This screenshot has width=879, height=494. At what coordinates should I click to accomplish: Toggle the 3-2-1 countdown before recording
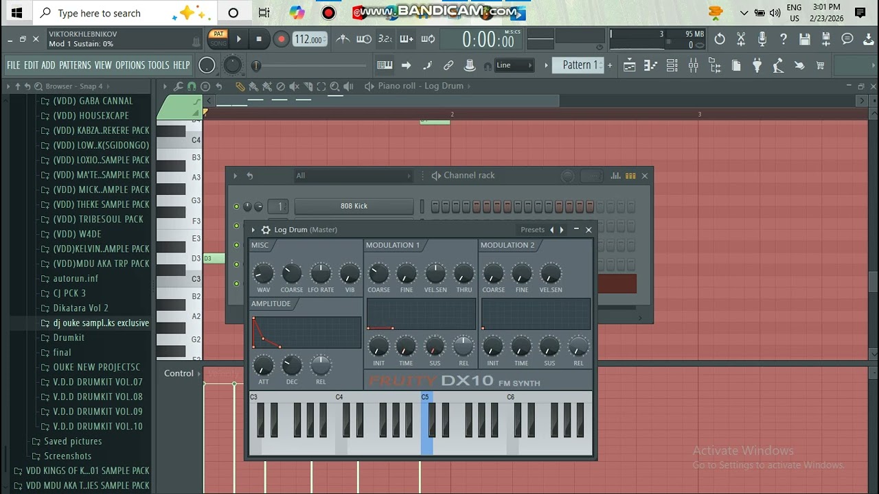click(385, 39)
